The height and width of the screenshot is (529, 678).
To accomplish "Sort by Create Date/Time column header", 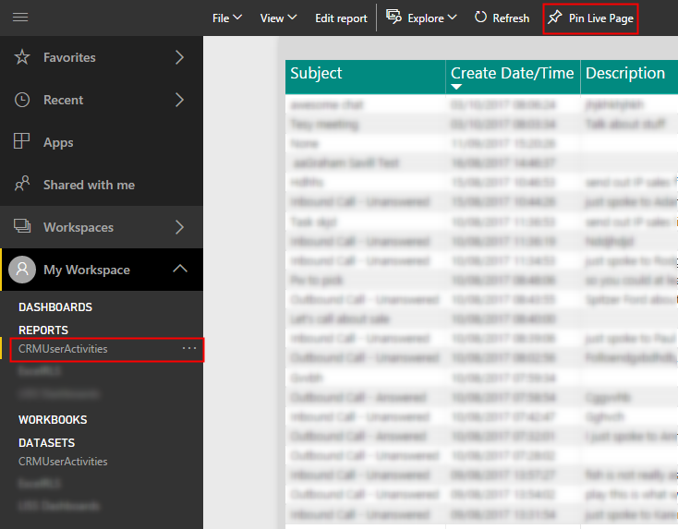I will pos(512,74).
